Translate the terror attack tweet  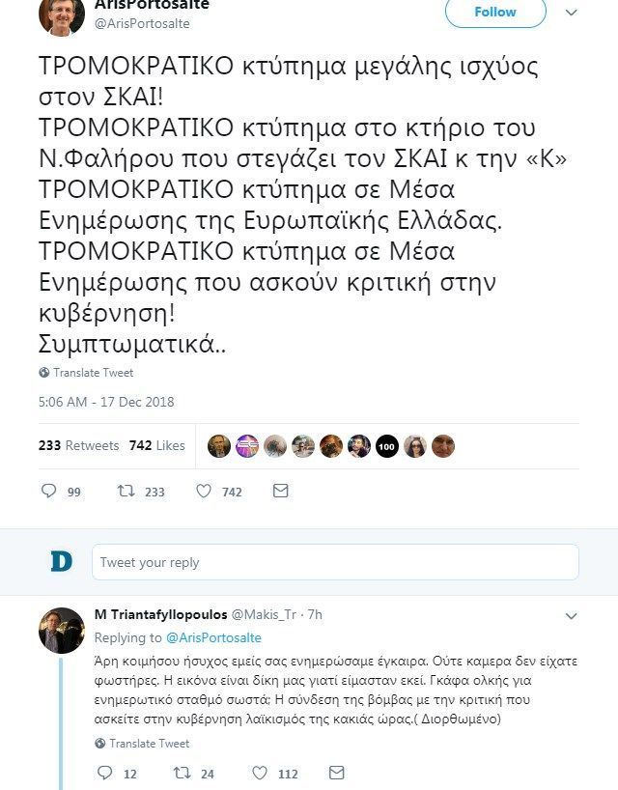tap(85, 372)
